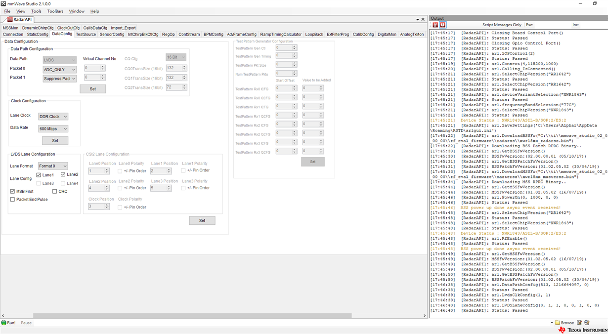Open the Data Path LVDS dropdown

[59, 60]
